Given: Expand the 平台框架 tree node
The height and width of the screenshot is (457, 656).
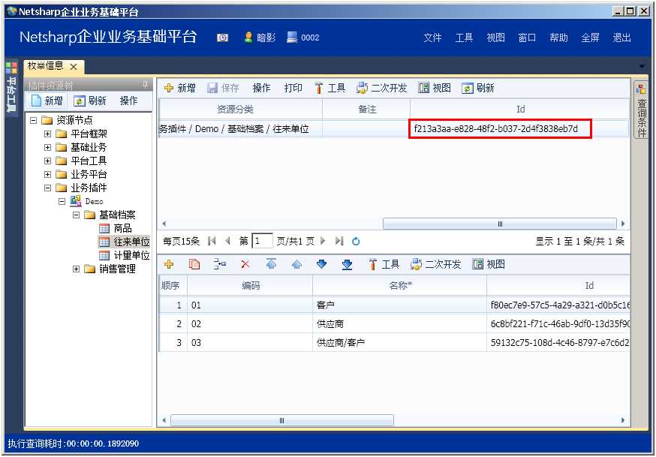Looking at the screenshot, I should 48,134.
